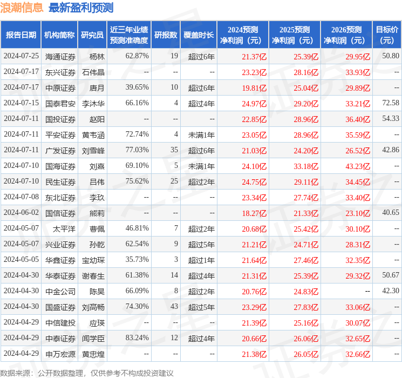
Task: Select the 国海证券 institution cell
Action: tap(60, 166)
